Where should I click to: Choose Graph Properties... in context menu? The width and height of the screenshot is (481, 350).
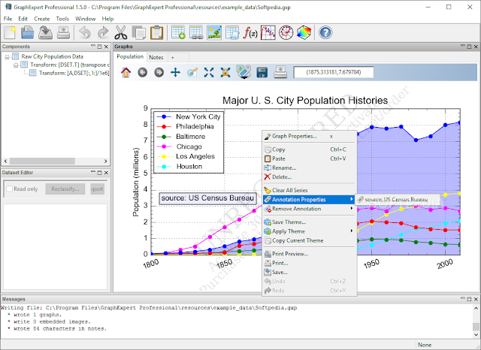309,136
